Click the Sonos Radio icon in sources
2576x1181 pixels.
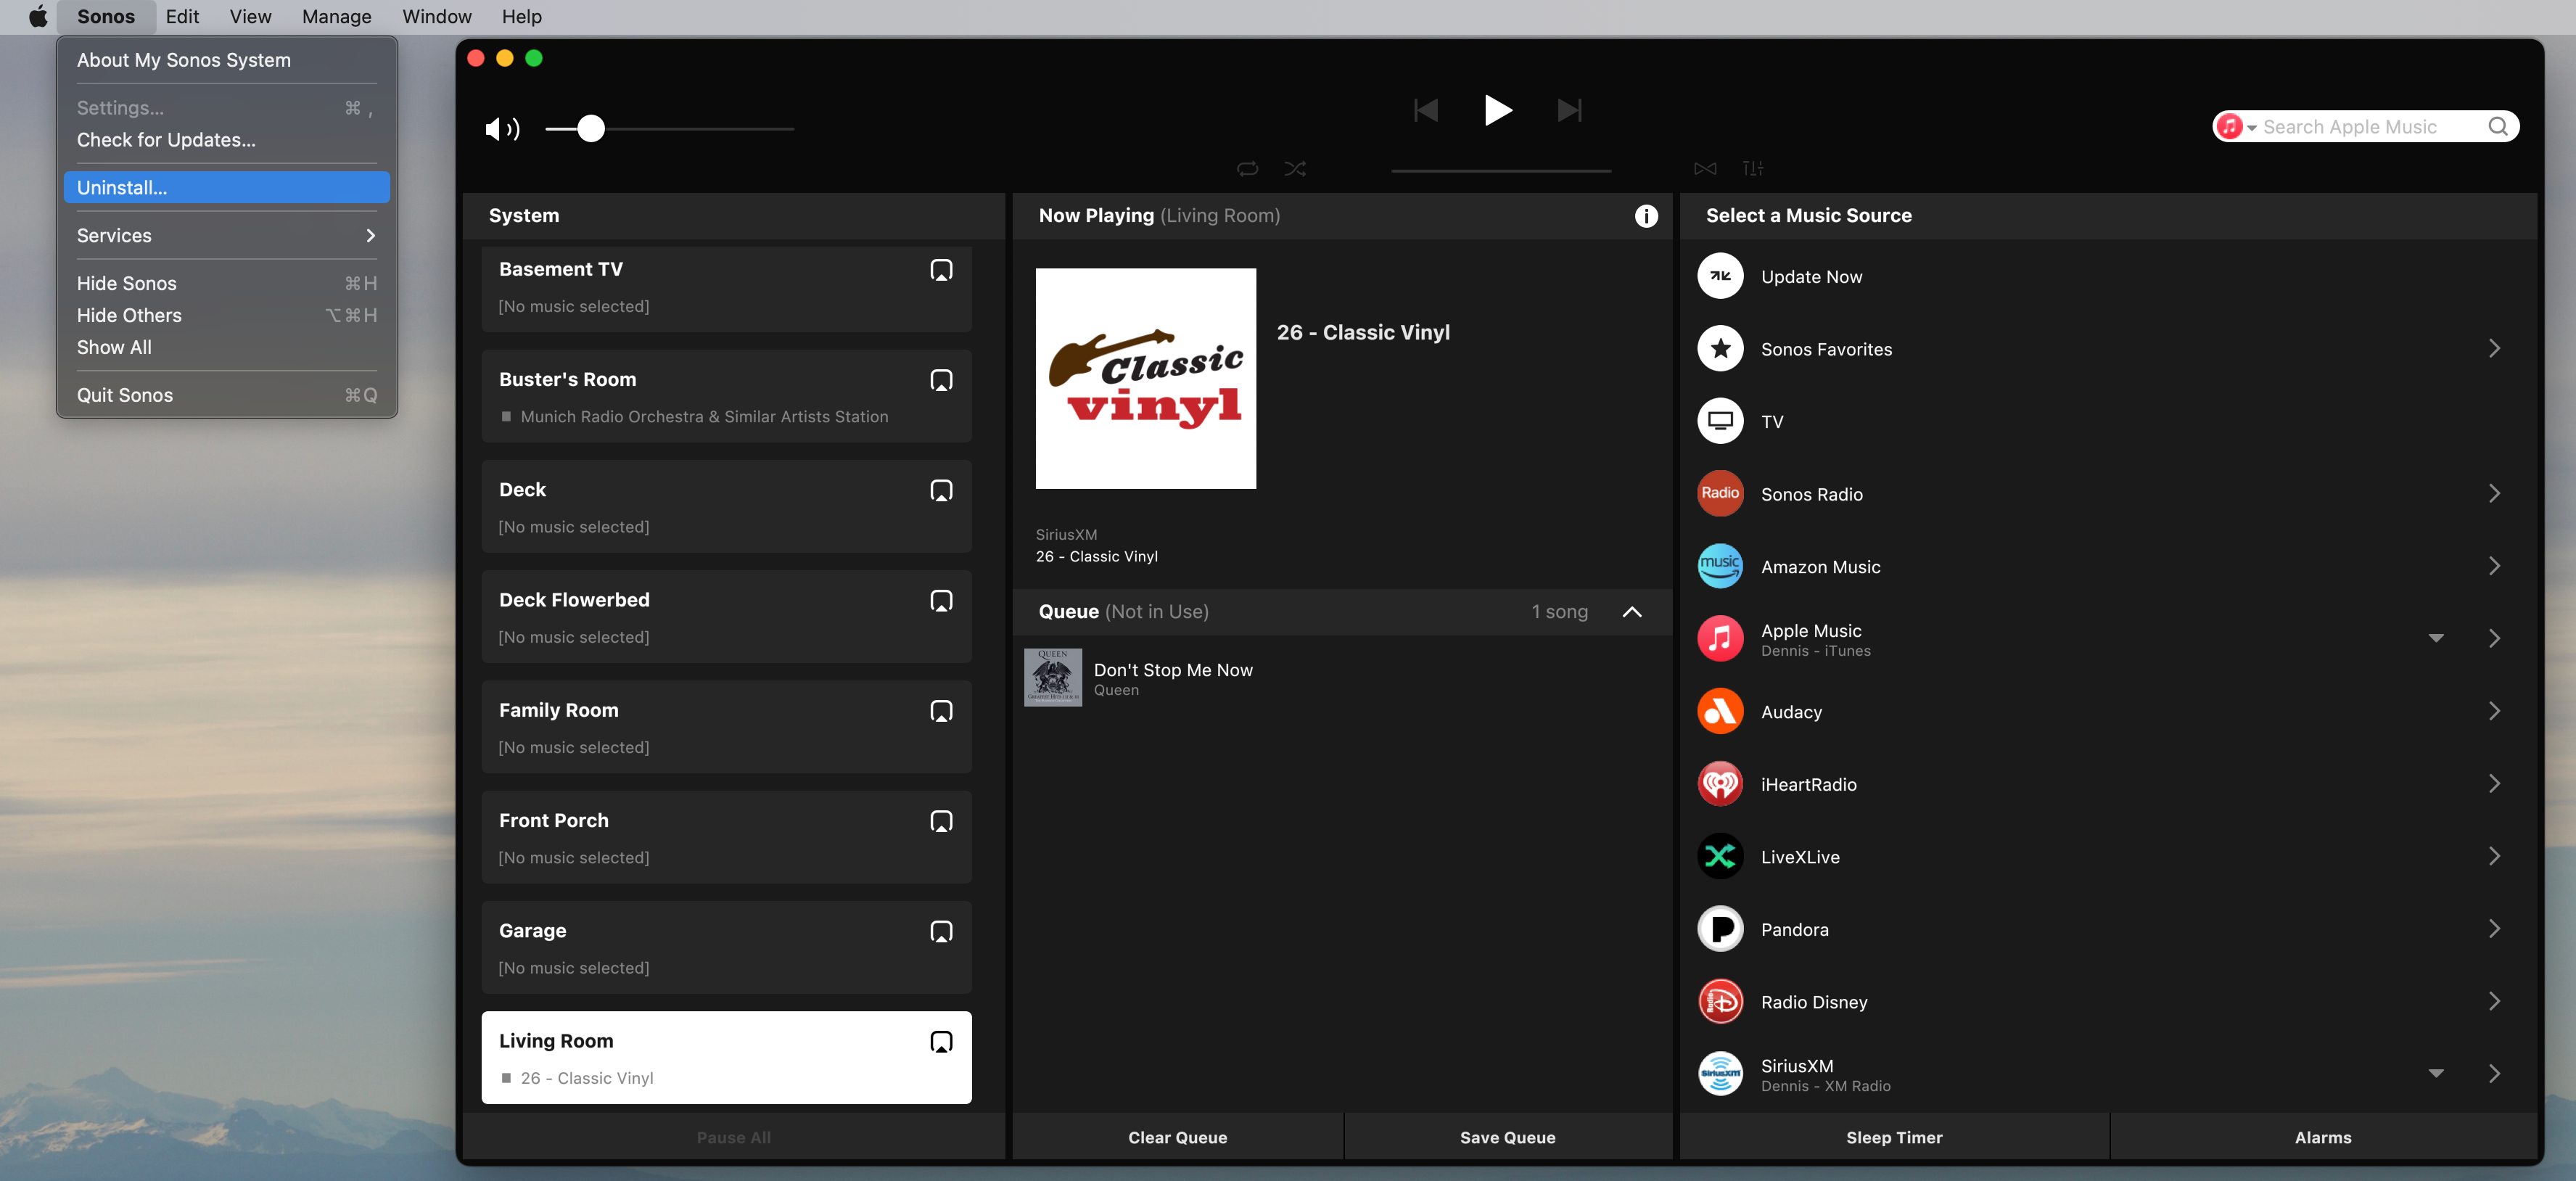[x=1720, y=493]
